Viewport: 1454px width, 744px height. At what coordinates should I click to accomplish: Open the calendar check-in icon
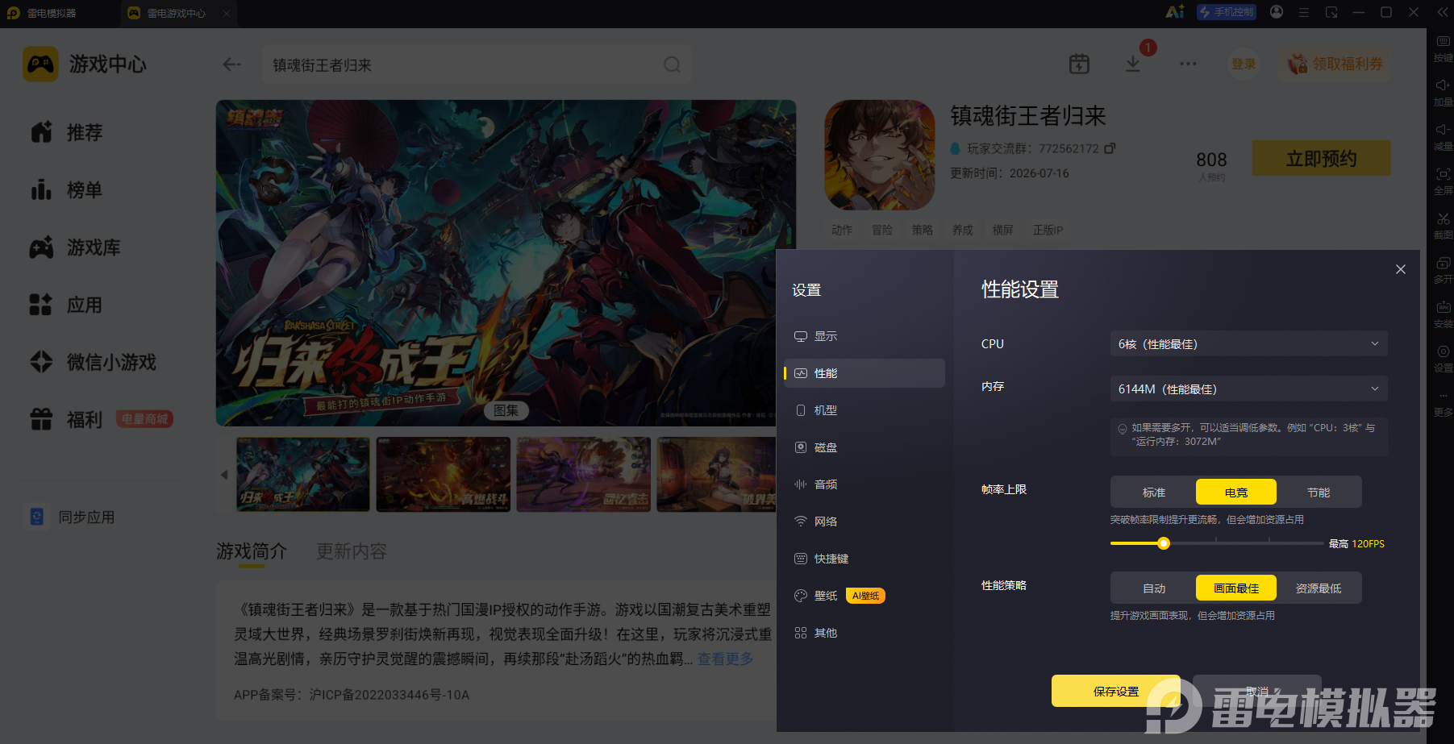[x=1079, y=64]
